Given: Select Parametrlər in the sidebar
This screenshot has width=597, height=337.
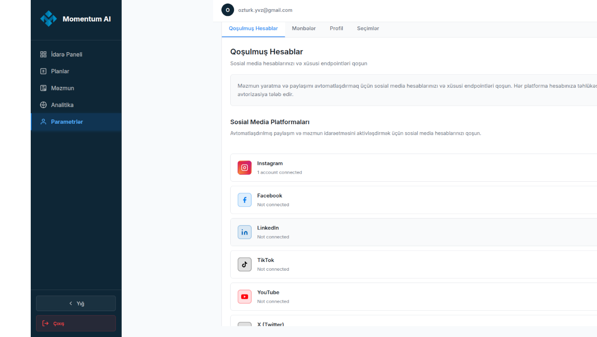Looking at the screenshot, I should (67, 122).
